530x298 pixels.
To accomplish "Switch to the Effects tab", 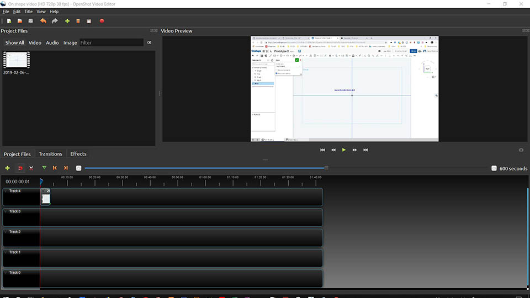I will point(78,154).
